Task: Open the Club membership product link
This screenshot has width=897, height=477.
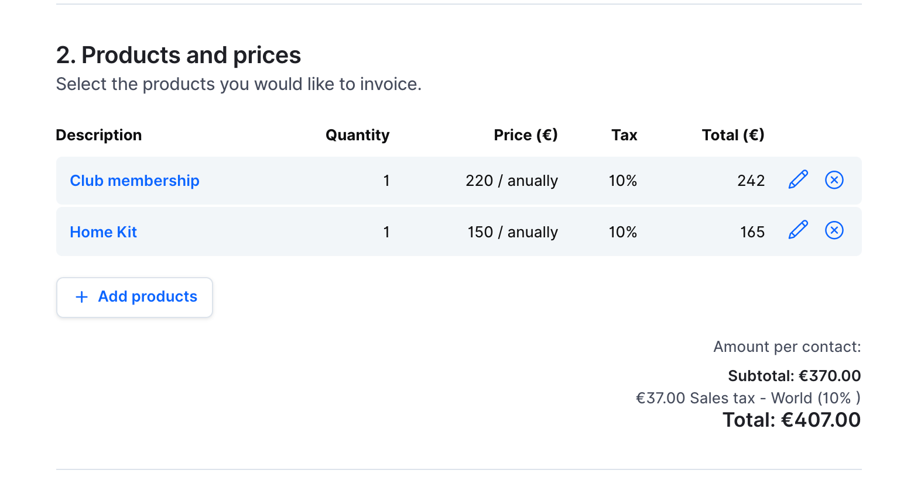Action: (x=135, y=181)
